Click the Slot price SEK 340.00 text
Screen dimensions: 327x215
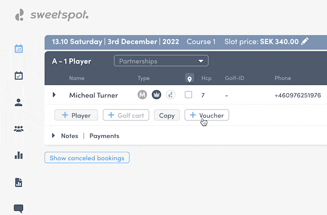tap(262, 42)
